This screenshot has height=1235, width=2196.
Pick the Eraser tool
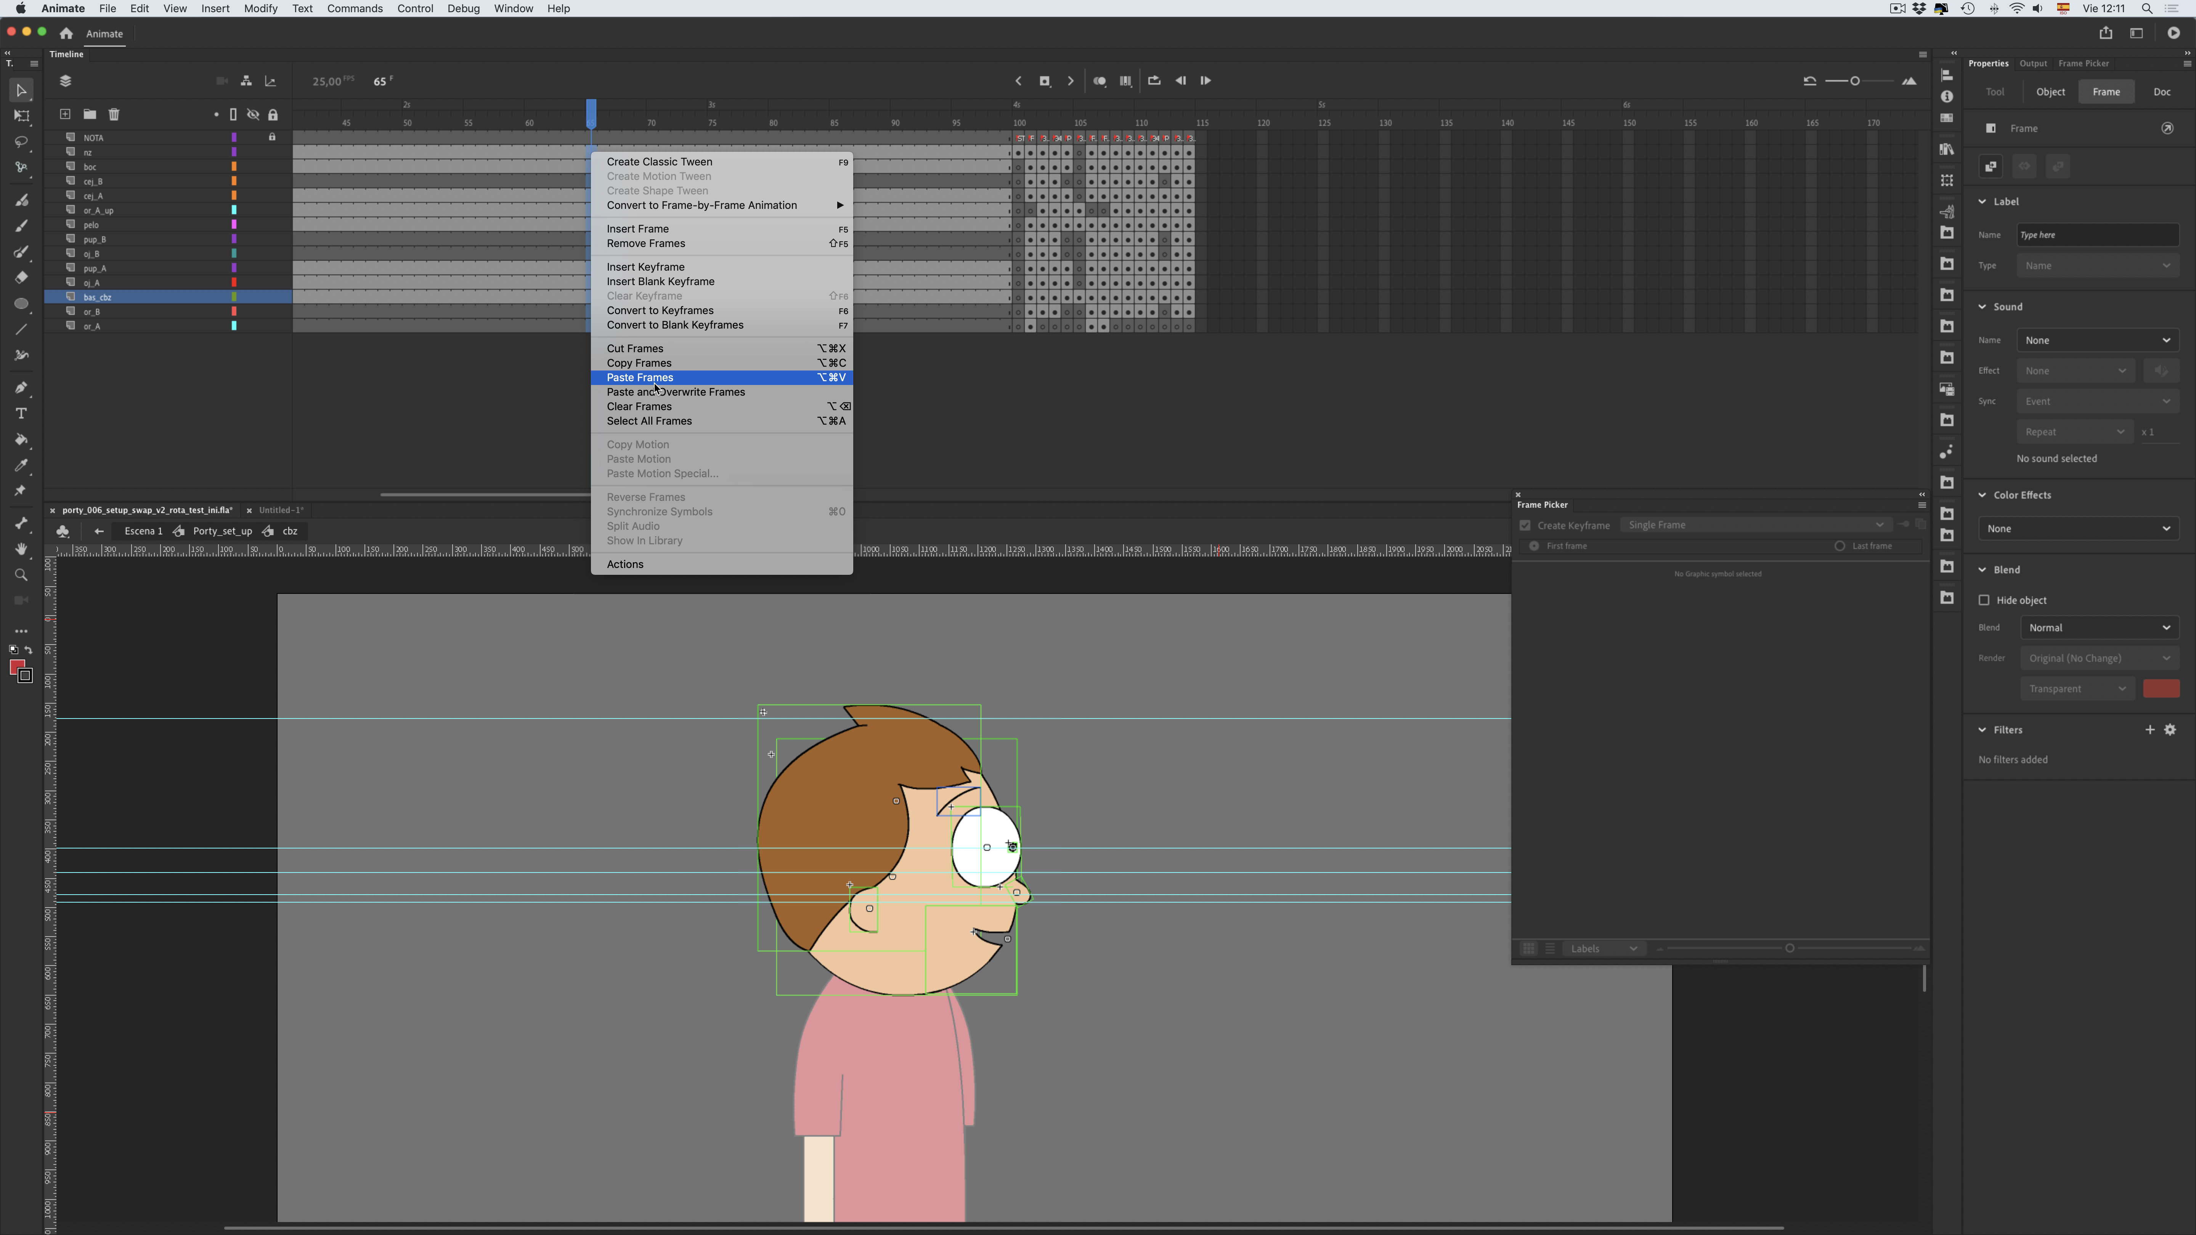pos(21,277)
